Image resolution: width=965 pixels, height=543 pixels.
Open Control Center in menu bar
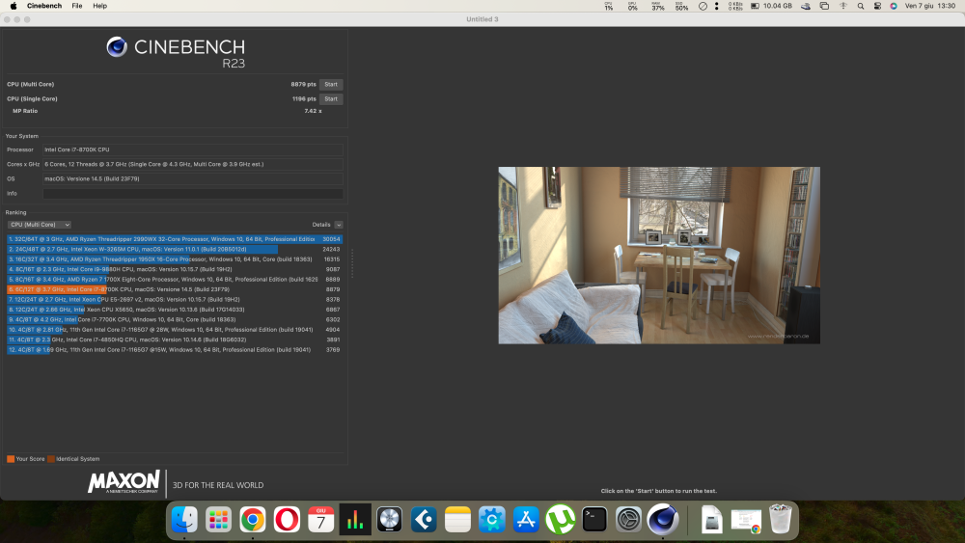coord(877,6)
